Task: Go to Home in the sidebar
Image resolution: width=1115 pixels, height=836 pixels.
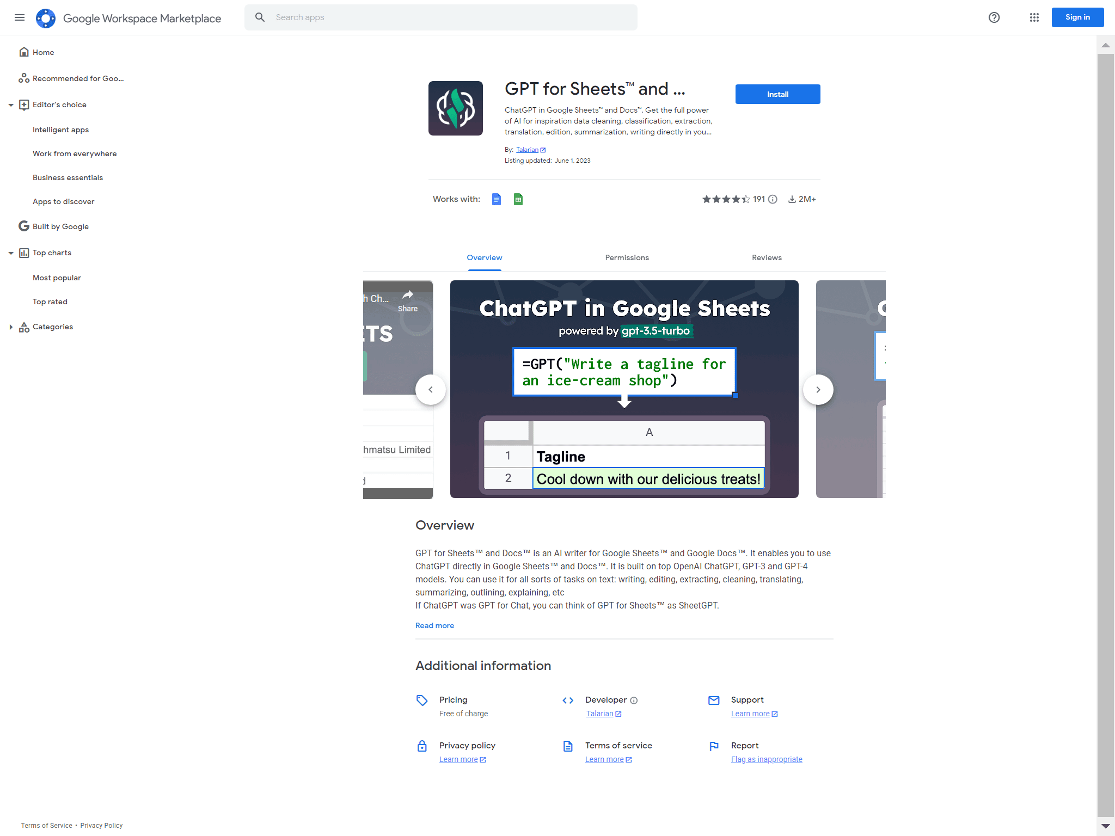Action: tap(43, 52)
